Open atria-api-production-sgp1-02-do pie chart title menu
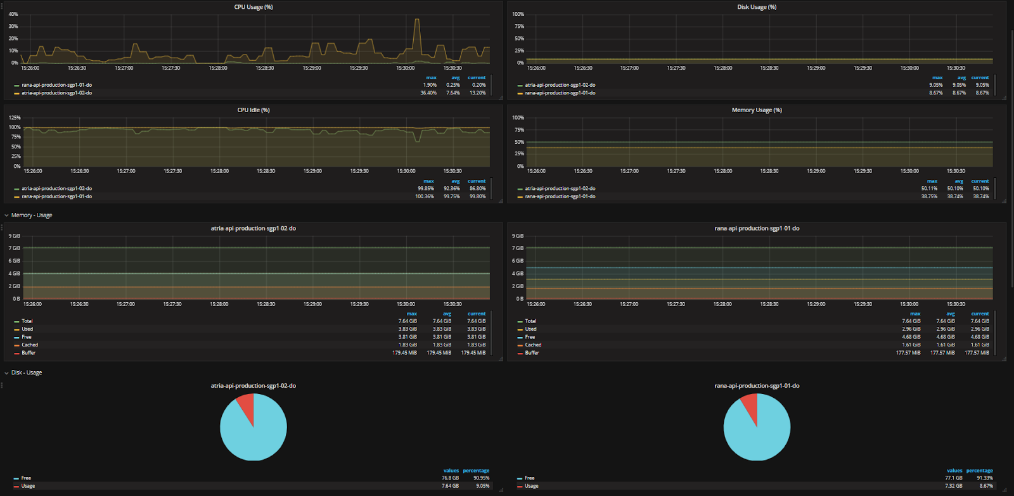Viewport: 1014px width, 496px height. tap(253, 386)
